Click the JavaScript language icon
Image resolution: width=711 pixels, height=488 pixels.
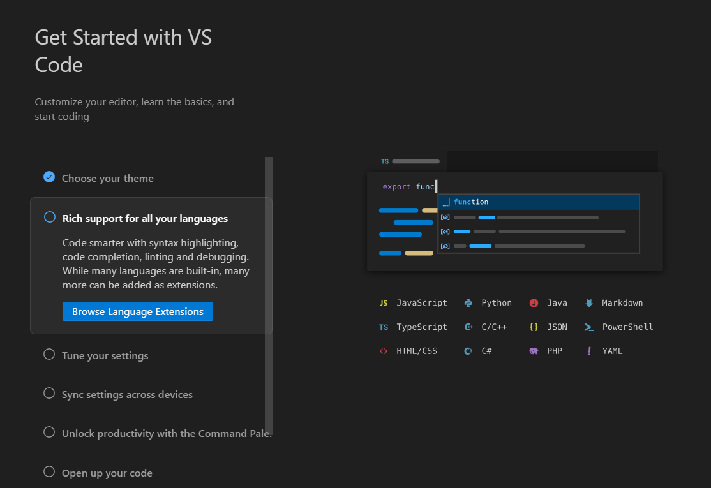pyautogui.click(x=384, y=303)
